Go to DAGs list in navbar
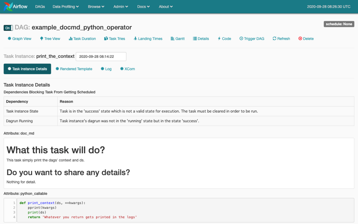This screenshot has height=224, width=358. [40, 7]
